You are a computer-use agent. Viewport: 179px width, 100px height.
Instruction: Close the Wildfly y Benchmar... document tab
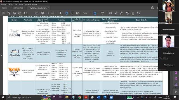pyautogui.click(x=48, y=8)
